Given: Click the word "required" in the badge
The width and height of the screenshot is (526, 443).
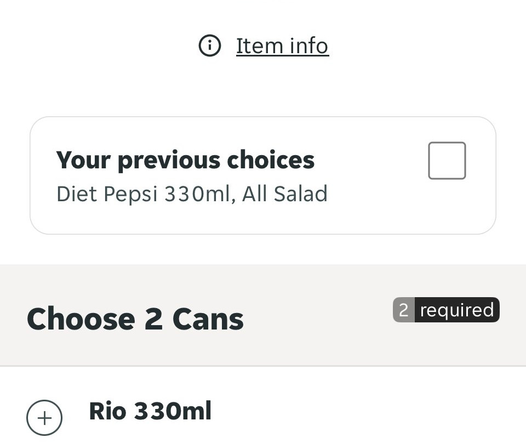Looking at the screenshot, I should [457, 310].
